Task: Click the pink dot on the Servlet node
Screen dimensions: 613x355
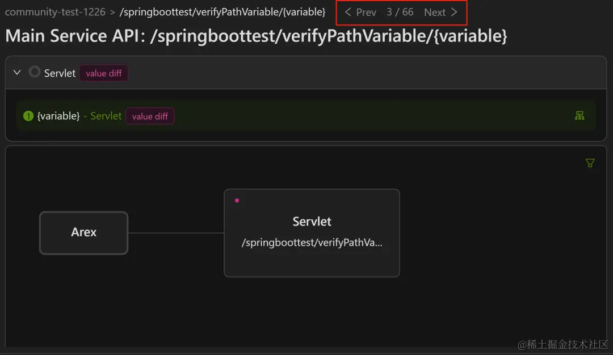Action: click(237, 201)
